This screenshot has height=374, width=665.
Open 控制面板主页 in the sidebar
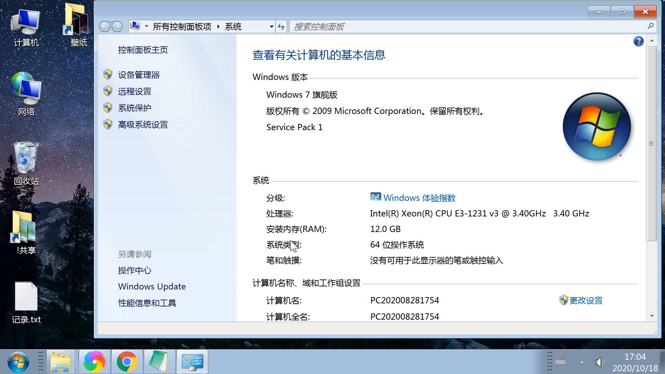(143, 50)
